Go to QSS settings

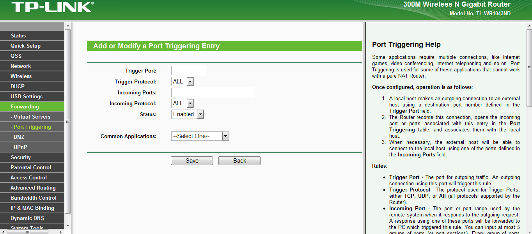pyautogui.click(x=32, y=56)
